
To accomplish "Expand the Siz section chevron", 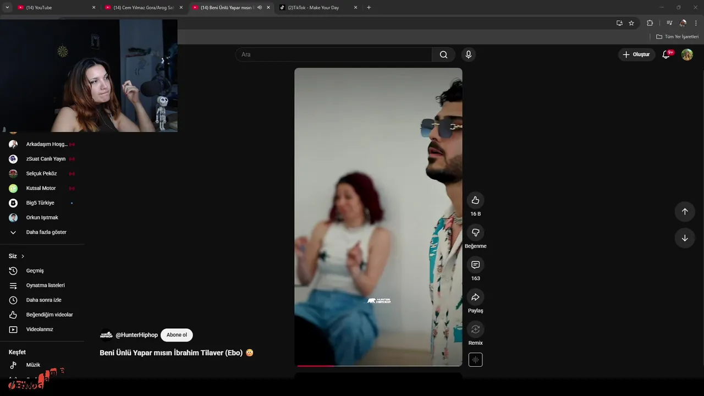I will click(23, 256).
